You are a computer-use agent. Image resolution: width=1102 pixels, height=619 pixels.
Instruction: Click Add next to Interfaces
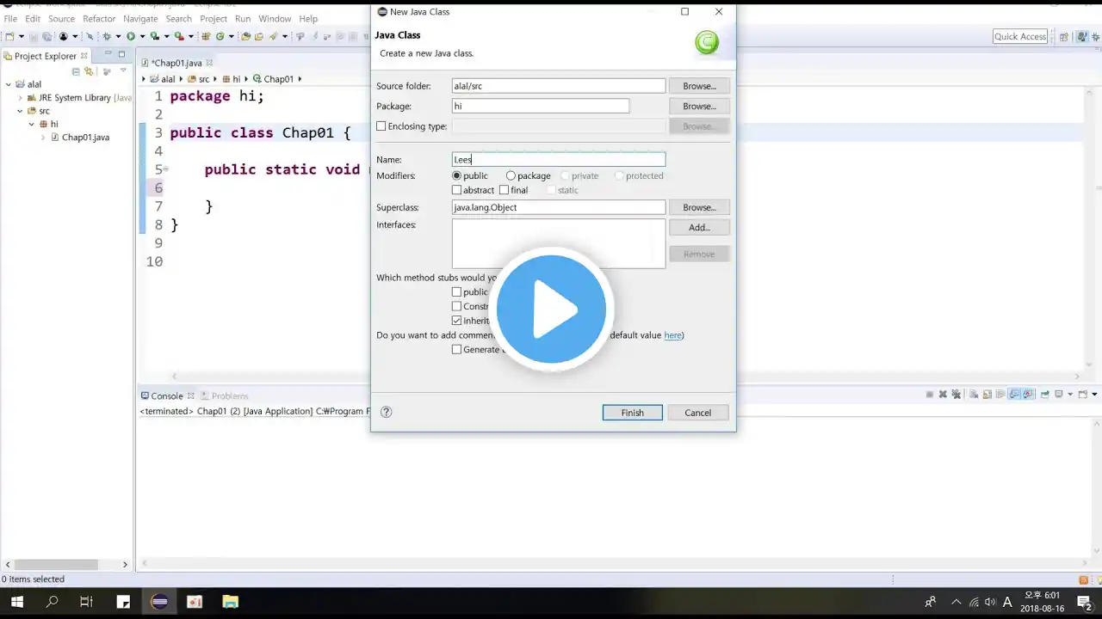click(699, 228)
